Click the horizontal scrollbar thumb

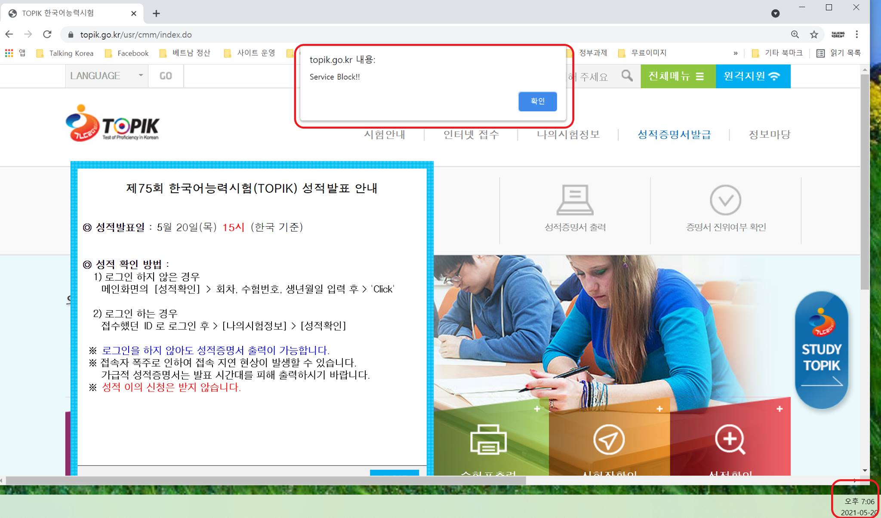(265, 480)
